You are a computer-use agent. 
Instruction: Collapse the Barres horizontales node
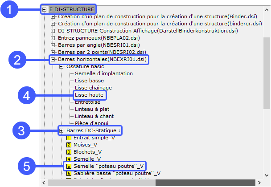tap(53, 59)
